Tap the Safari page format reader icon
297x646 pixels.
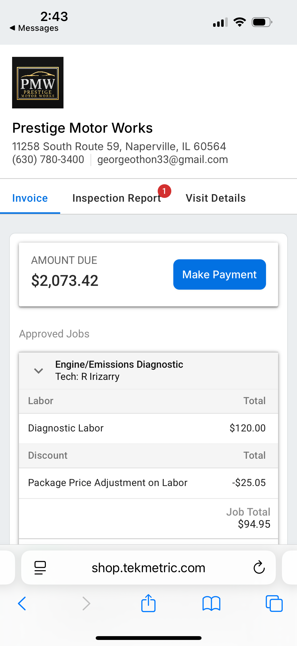point(40,568)
